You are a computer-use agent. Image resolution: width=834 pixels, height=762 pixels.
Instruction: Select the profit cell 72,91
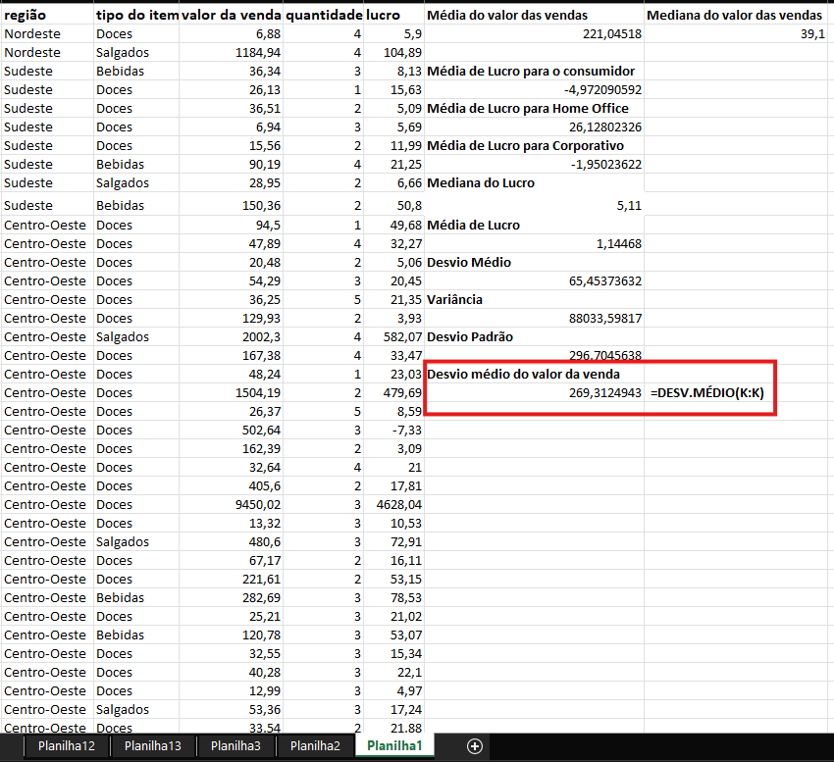point(393,541)
